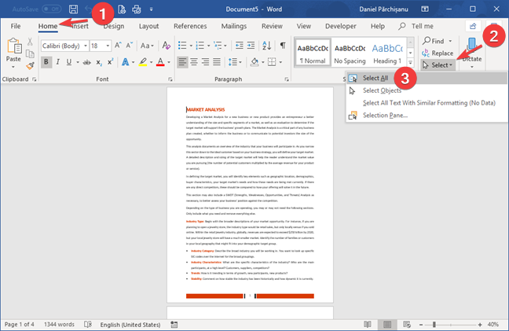
Task: Apply superscript formatting
Action: point(111,61)
